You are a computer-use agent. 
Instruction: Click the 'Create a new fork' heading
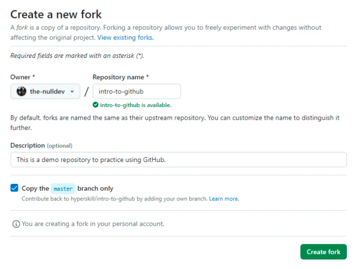pyautogui.click(x=56, y=15)
